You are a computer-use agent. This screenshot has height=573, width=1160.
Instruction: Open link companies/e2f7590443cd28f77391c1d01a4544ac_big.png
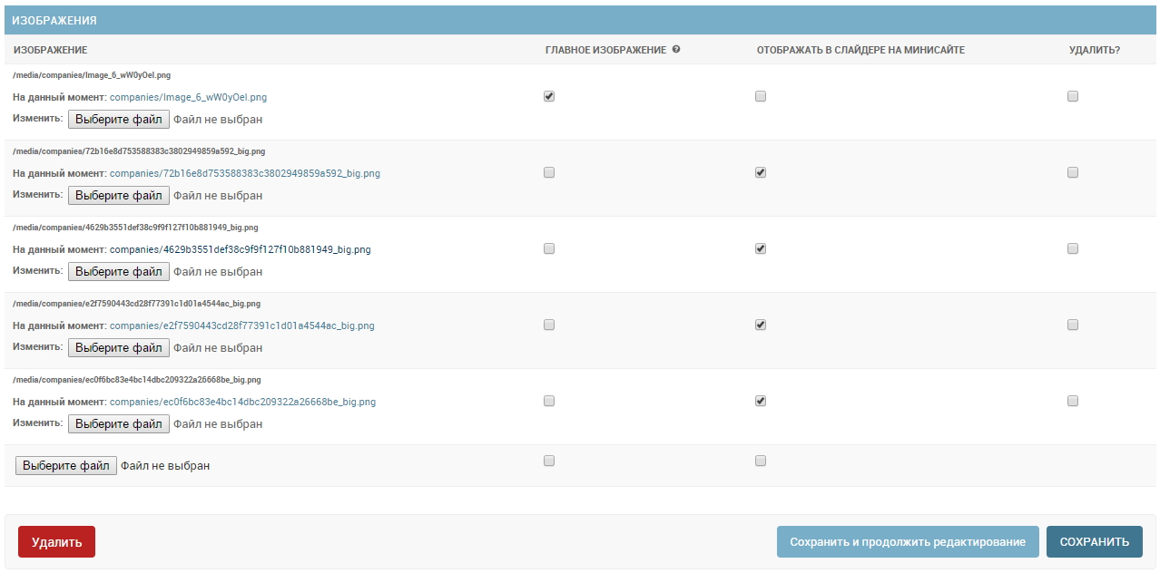point(242,325)
